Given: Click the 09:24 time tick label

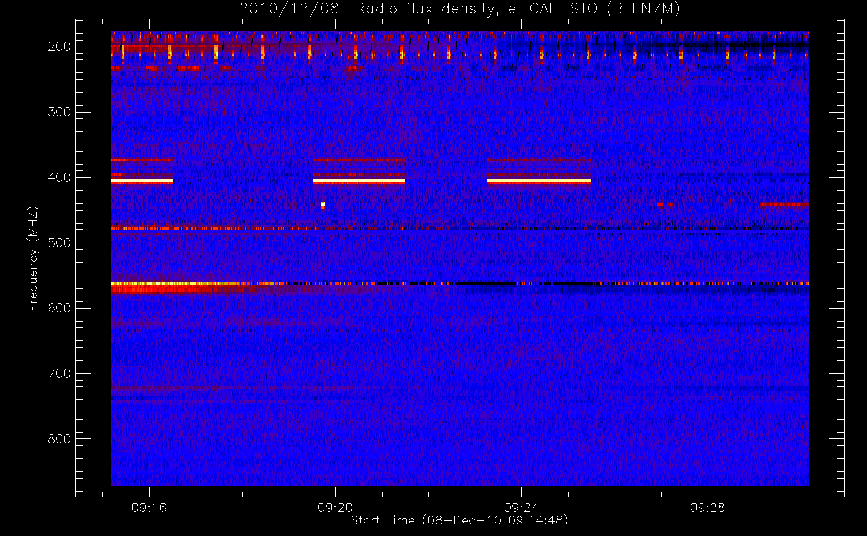Looking at the screenshot, I should [521, 508].
